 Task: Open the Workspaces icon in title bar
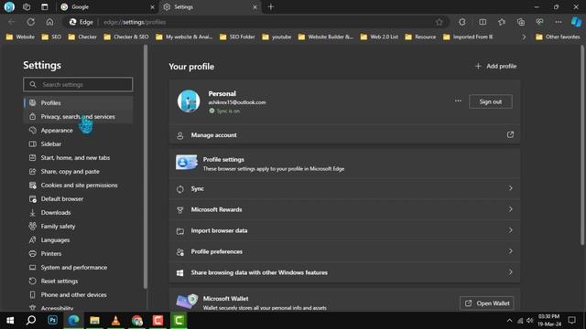[27, 6]
